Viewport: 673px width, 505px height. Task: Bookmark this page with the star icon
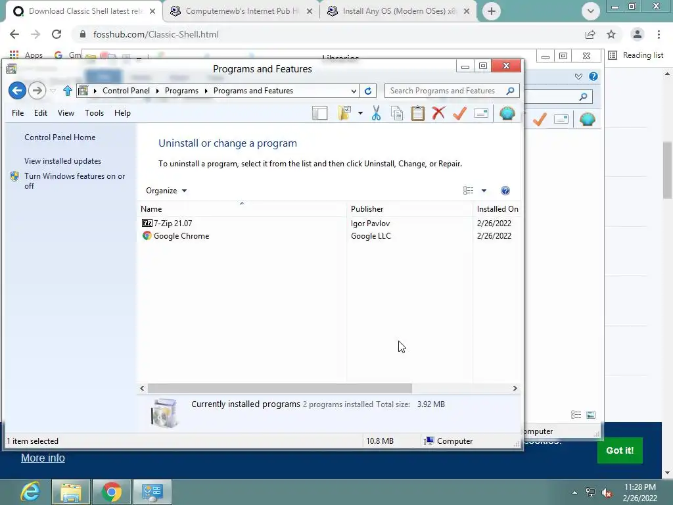point(611,34)
